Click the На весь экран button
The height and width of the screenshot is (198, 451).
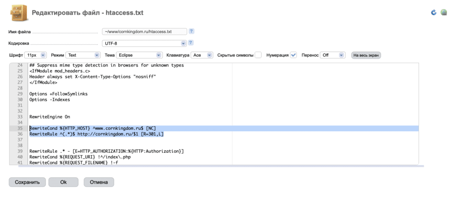[x=366, y=55]
